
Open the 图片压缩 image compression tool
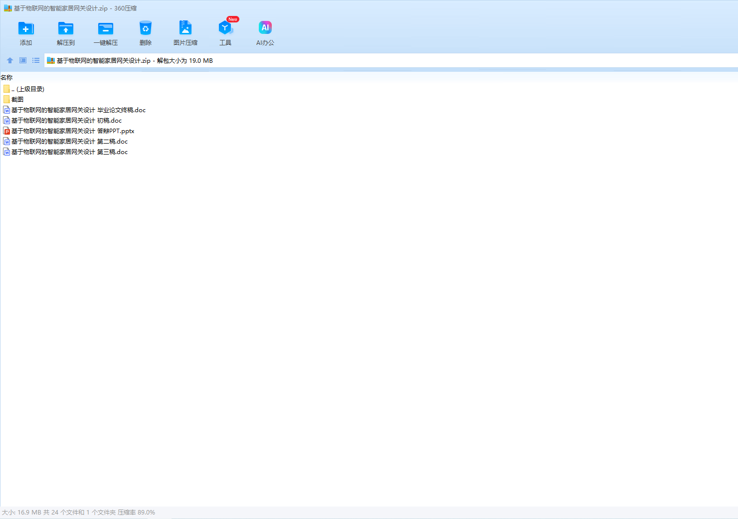[x=185, y=27]
